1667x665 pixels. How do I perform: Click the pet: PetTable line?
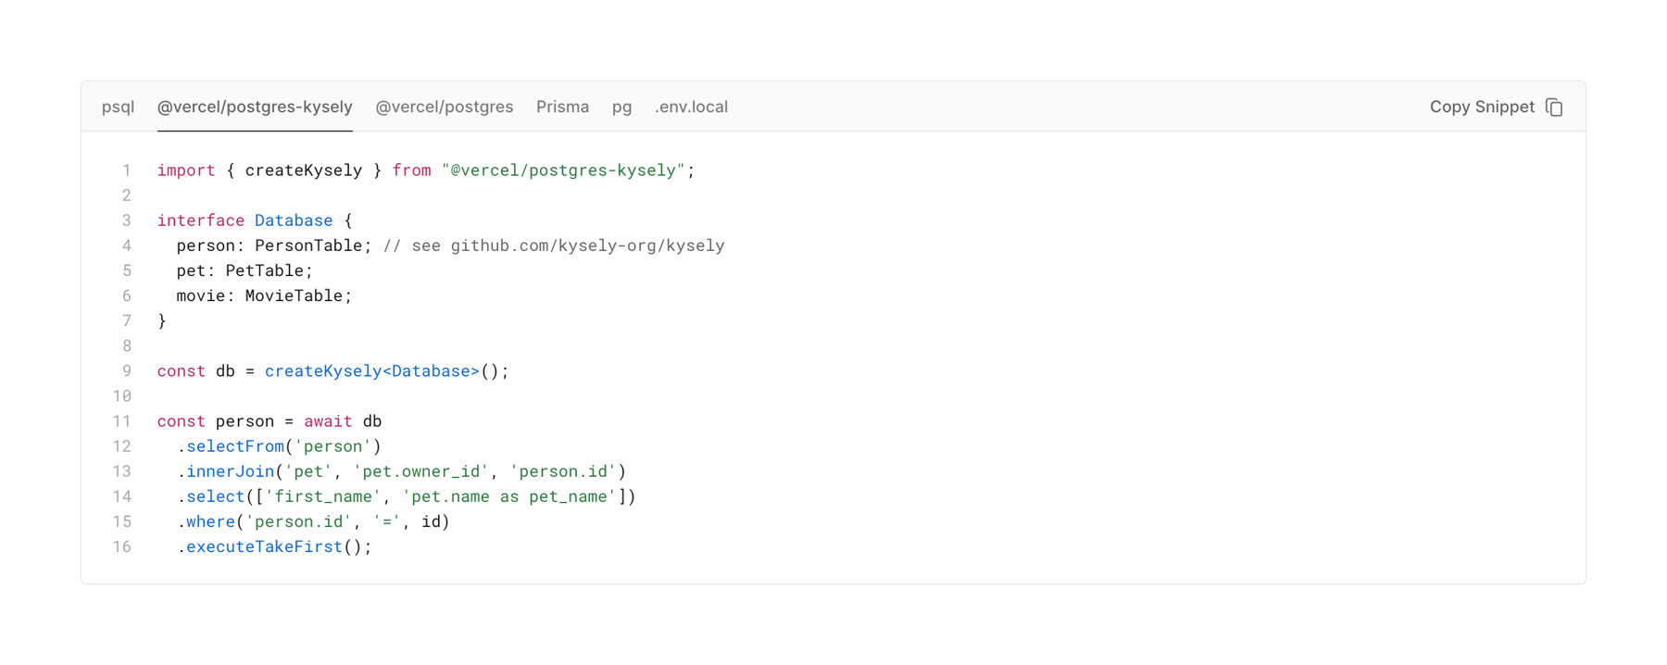click(244, 270)
